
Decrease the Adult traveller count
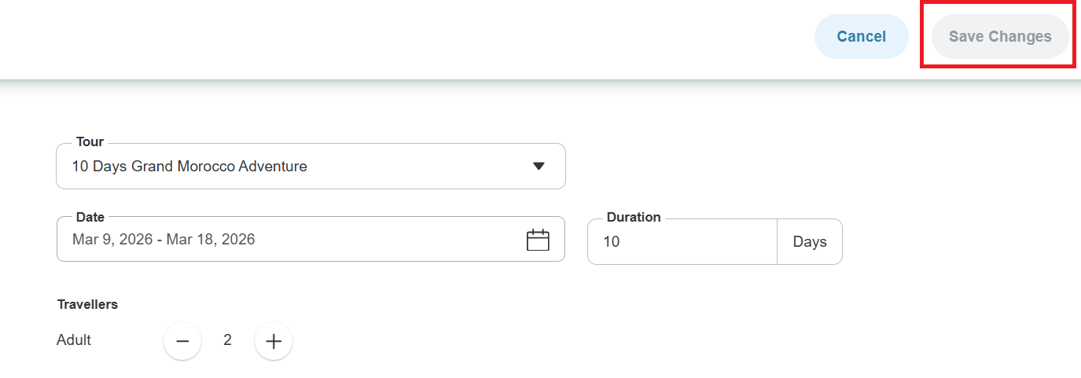pyautogui.click(x=182, y=341)
